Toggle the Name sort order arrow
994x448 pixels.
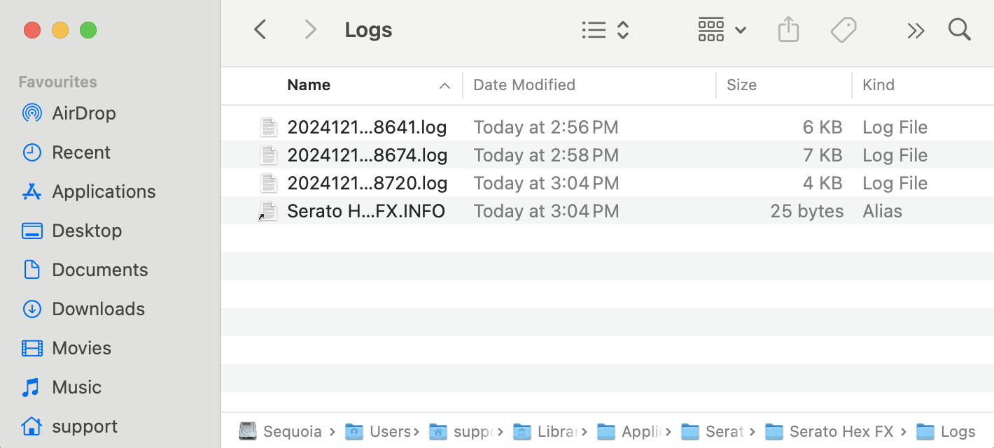(444, 86)
